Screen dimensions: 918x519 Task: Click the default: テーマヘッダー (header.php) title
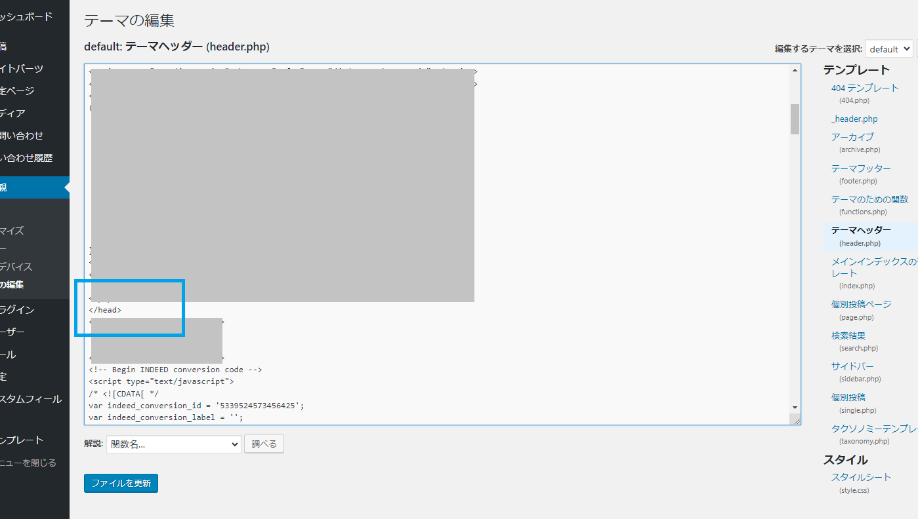[177, 47]
